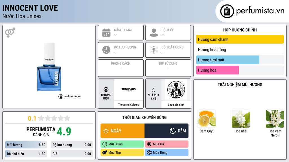Image resolution: width=289 pixels, height=162 pixels.
Task: Click the Nước Hoa Unisex subtitle
Action: coord(22,16)
